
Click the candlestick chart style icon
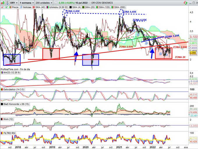[x=3, y=3]
